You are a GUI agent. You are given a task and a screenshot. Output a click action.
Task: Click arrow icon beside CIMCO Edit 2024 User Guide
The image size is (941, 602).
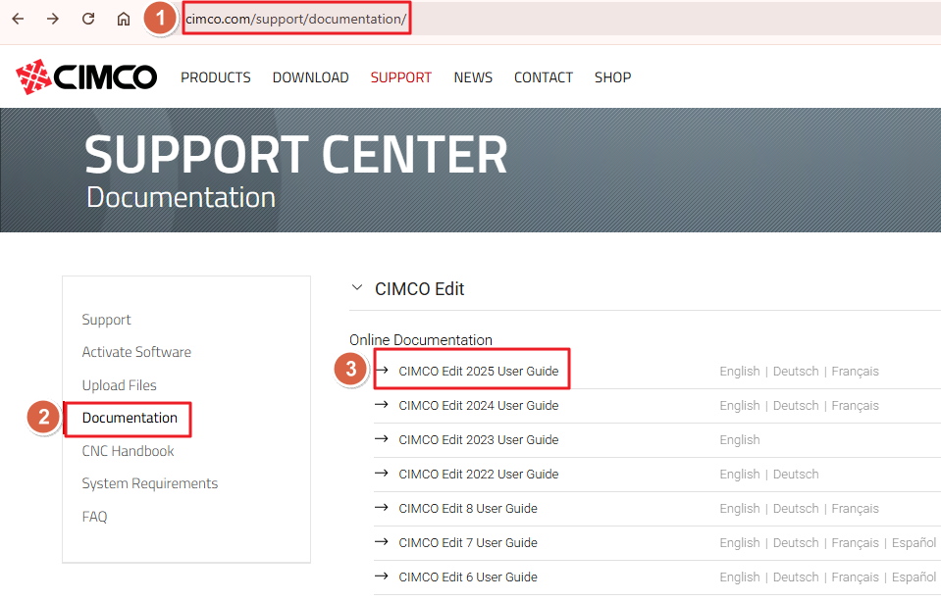coord(381,405)
